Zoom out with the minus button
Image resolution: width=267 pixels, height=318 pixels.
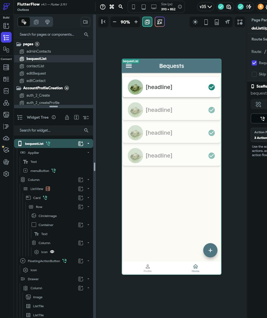tap(115, 22)
